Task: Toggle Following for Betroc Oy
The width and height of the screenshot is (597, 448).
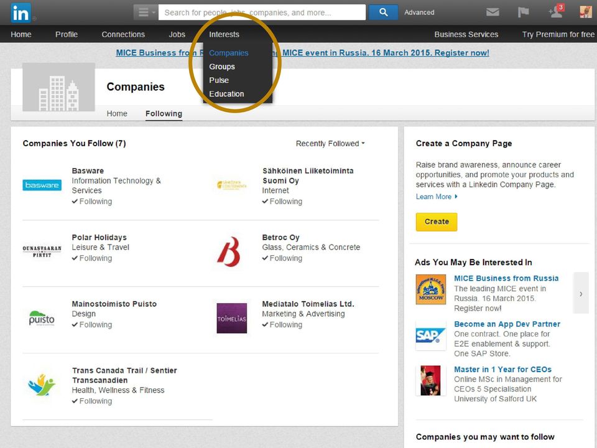Action: pyautogui.click(x=282, y=258)
